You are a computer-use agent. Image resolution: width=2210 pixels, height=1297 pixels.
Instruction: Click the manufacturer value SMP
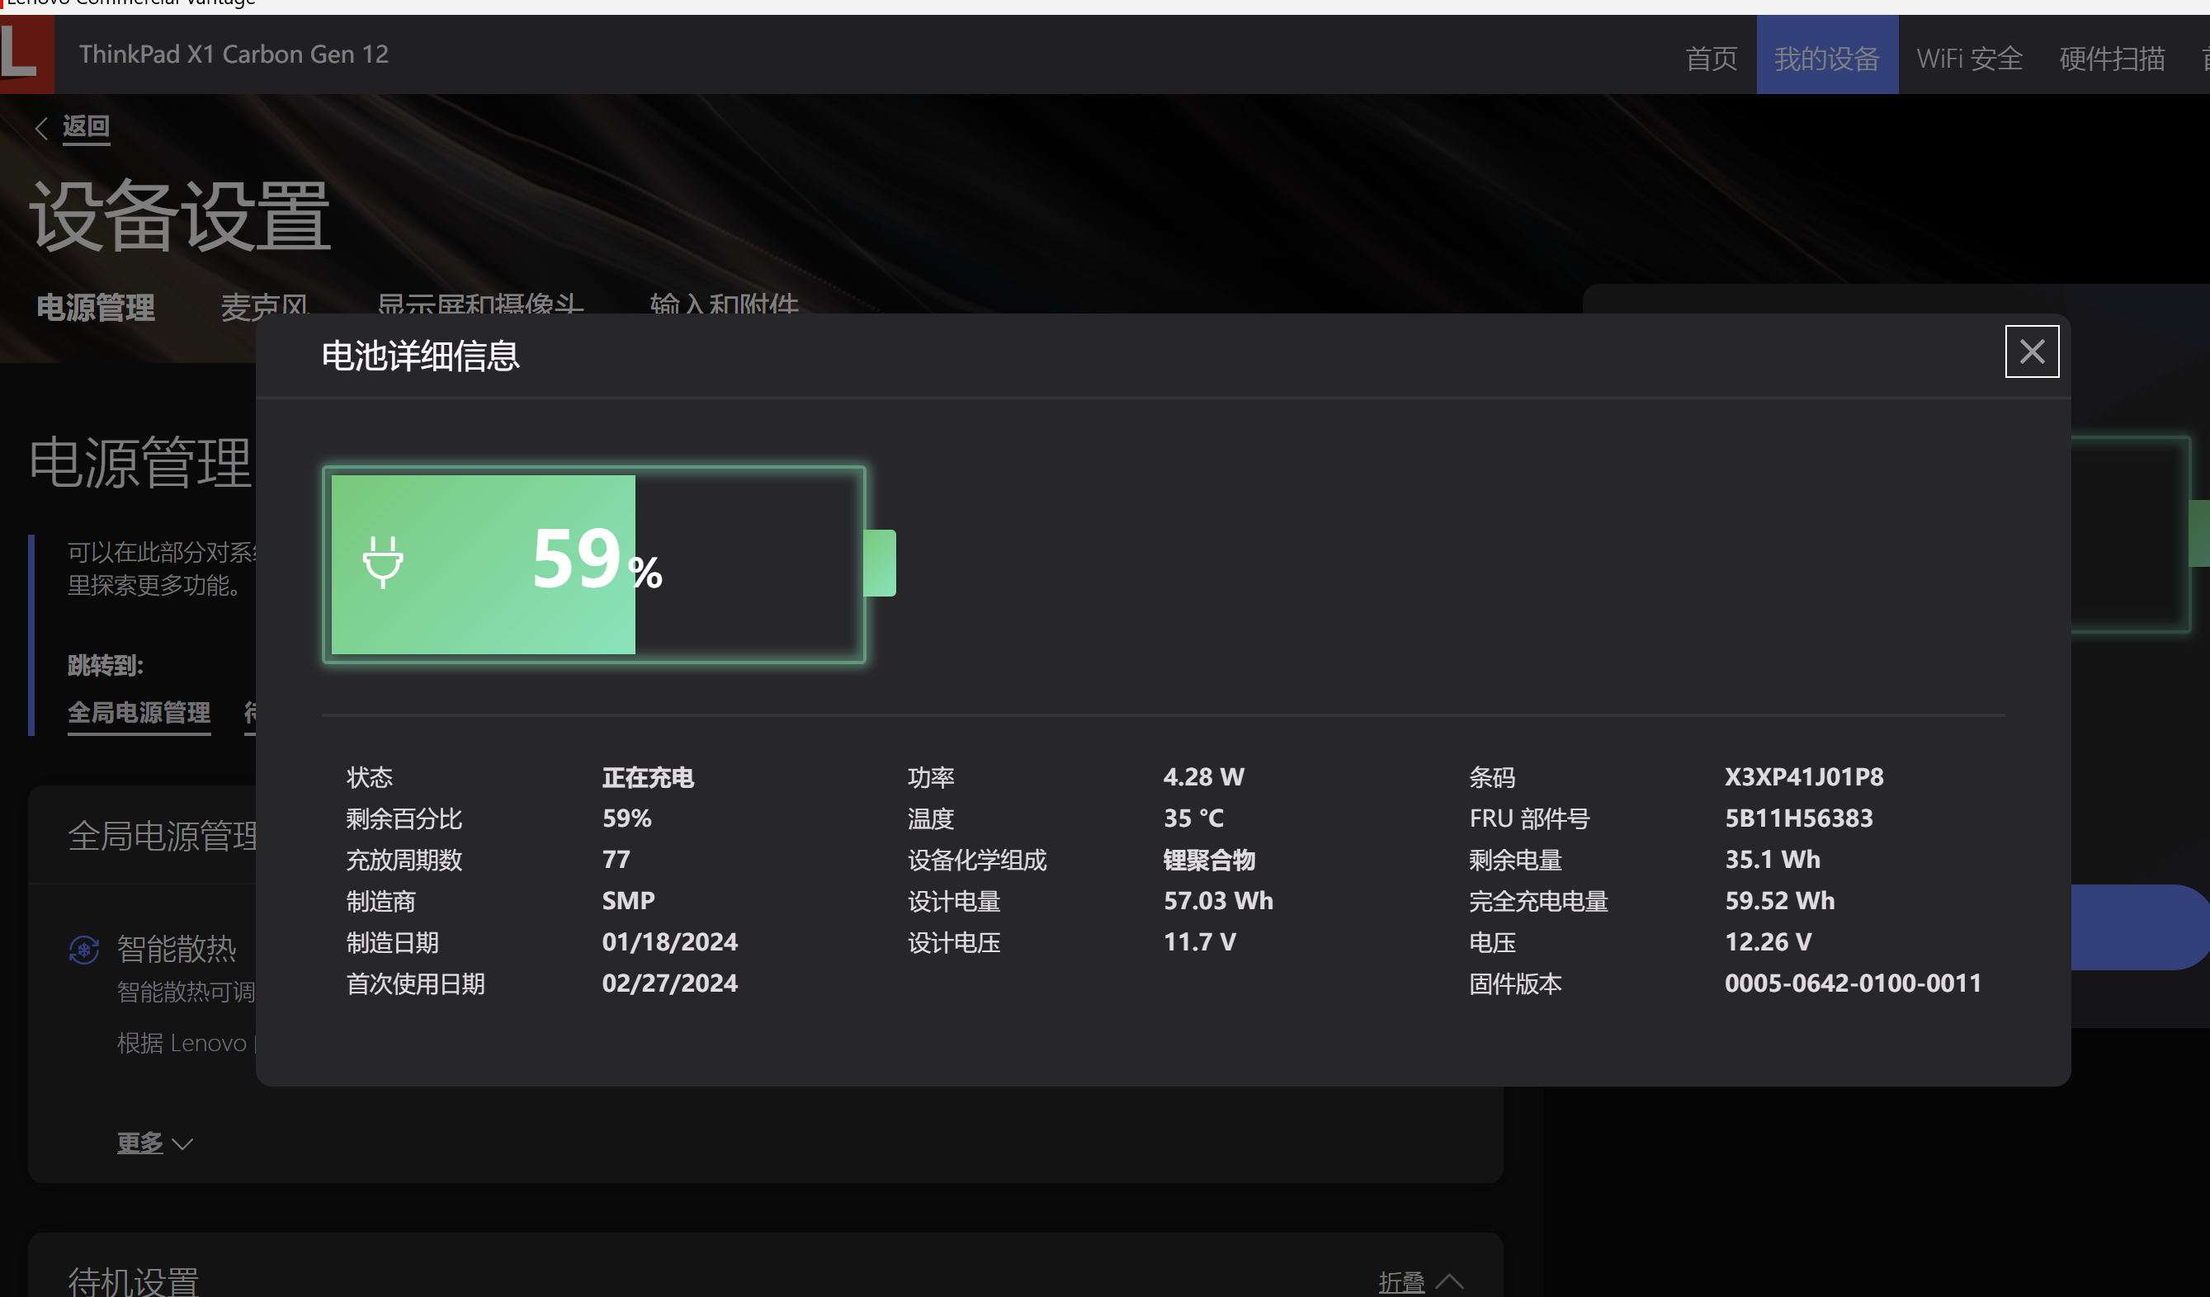(x=628, y=901)
